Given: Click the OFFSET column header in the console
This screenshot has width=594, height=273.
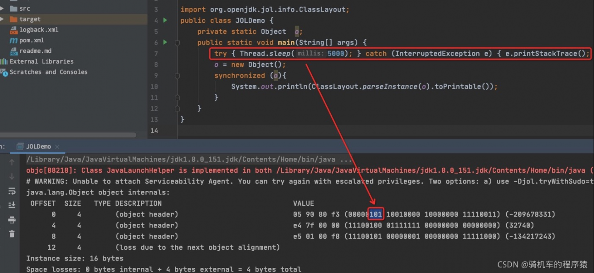Looking at the screenshot, I should pyautogui.click(x=43, y=203).
